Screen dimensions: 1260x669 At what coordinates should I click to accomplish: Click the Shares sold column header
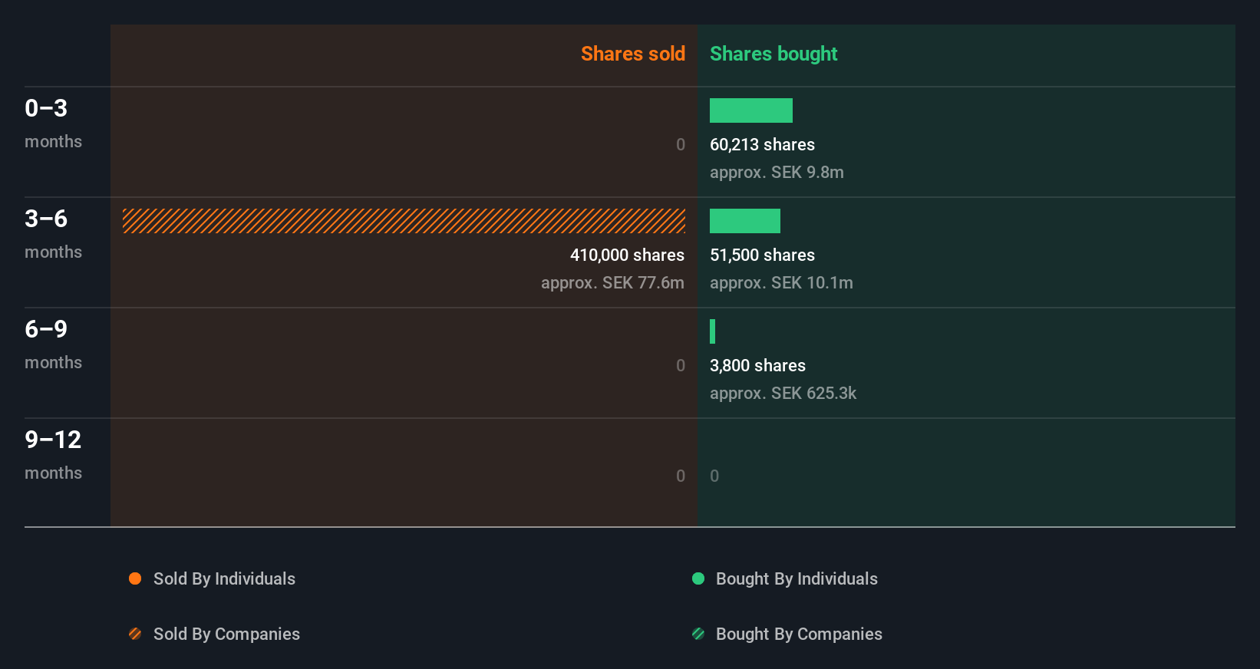point(633,54)
